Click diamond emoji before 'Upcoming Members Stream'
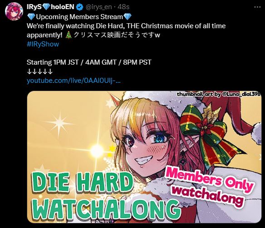 pos(31,17)
